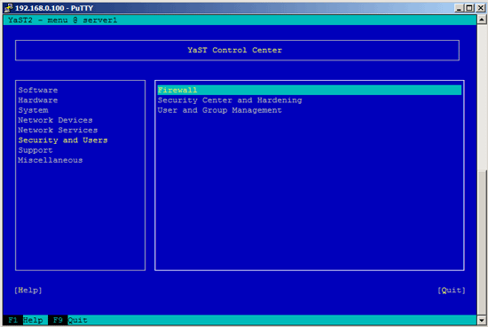Maximize the PuTTY window
The width and height of the screenshot is (488, 327).
469,8
